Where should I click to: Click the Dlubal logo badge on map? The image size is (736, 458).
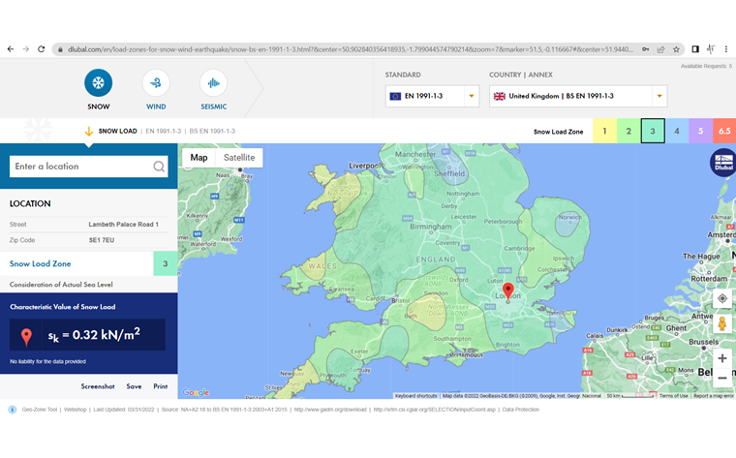(723, 163)
